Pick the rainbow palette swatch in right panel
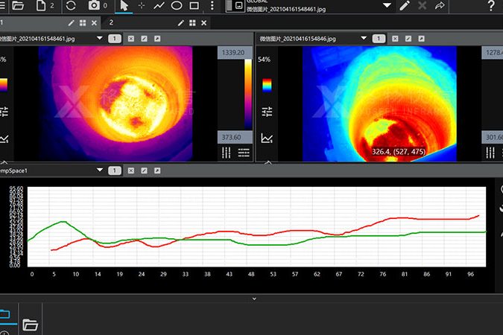 (267, 85)
